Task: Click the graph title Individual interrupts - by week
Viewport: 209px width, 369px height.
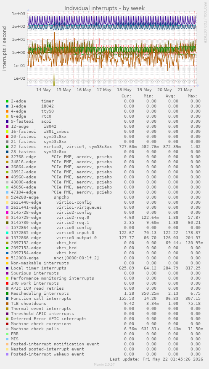Action: tap(105, 8)
